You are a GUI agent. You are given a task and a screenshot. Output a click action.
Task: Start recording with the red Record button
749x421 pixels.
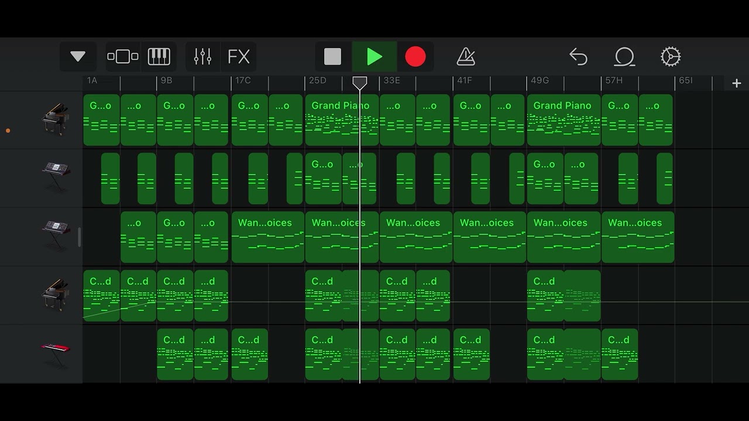click(x=415, y=57)
